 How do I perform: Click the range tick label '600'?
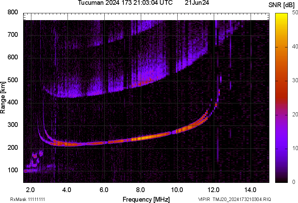click(x=13, y=57)
